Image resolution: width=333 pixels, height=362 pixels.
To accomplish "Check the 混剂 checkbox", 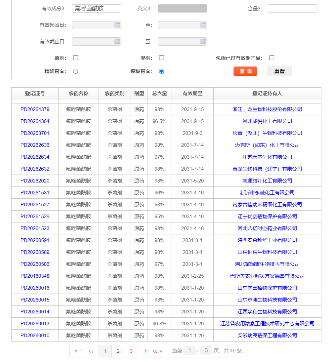I will (x=161, y=58).
